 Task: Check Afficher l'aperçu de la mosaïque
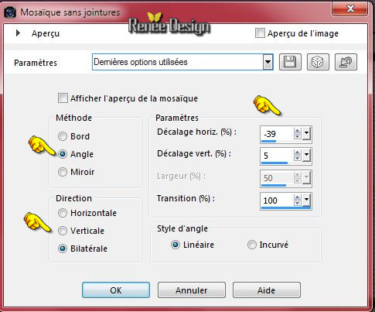tap(63, 98)
